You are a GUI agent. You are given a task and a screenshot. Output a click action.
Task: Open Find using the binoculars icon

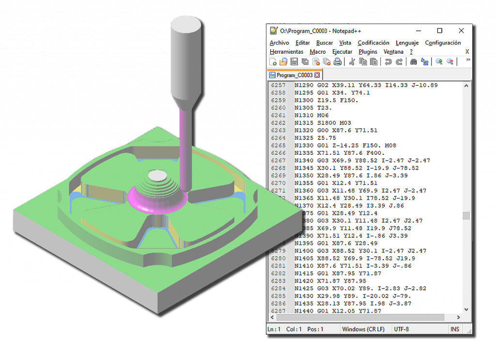point(414,61)
